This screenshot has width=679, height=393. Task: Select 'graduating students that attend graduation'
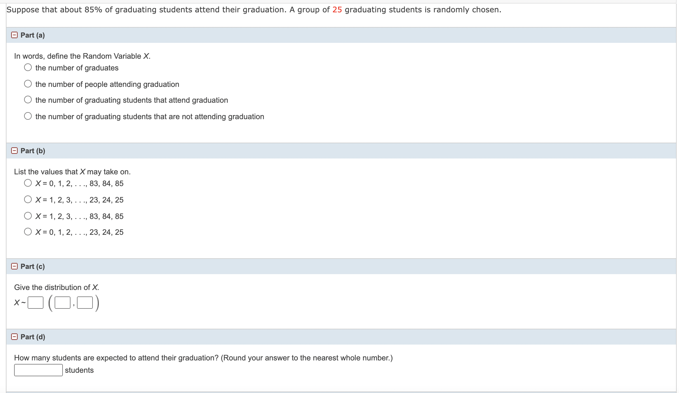tap(28, 100)
